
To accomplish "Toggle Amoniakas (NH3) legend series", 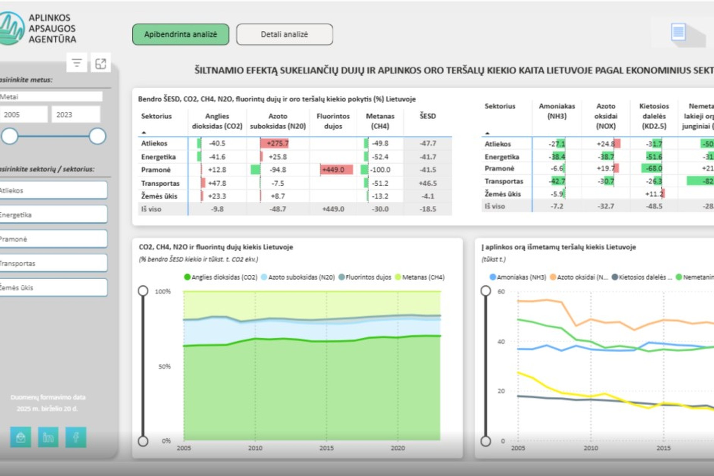I will [518, 277].
